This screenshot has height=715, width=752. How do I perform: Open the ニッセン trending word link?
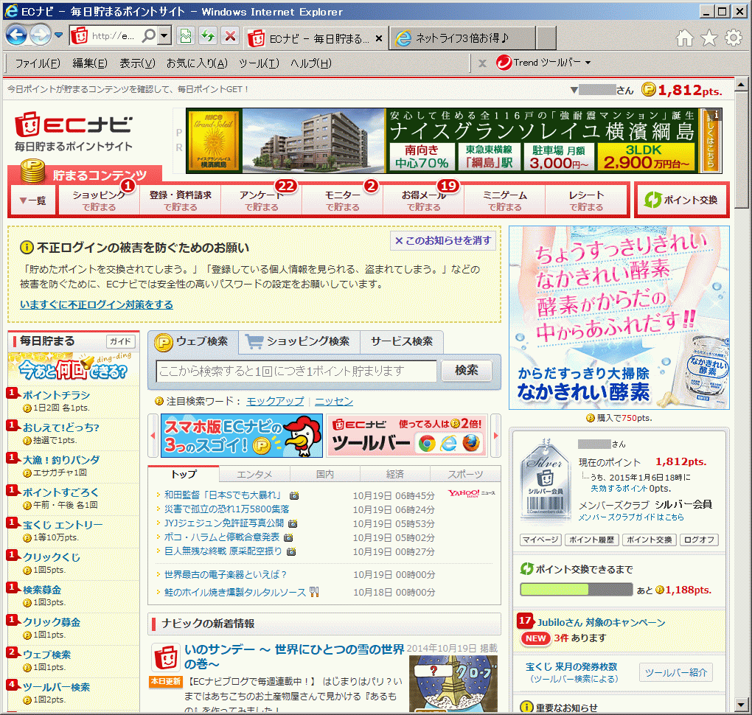334,401
